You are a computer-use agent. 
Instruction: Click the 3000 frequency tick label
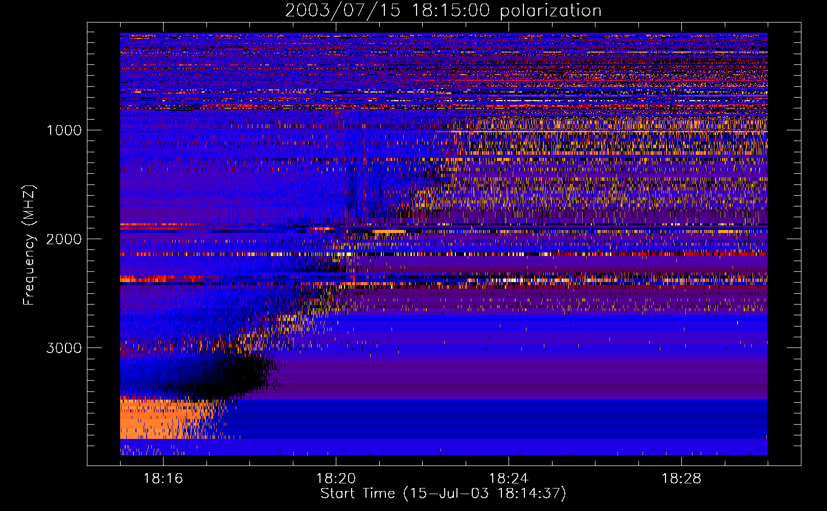tap(64, 348)
